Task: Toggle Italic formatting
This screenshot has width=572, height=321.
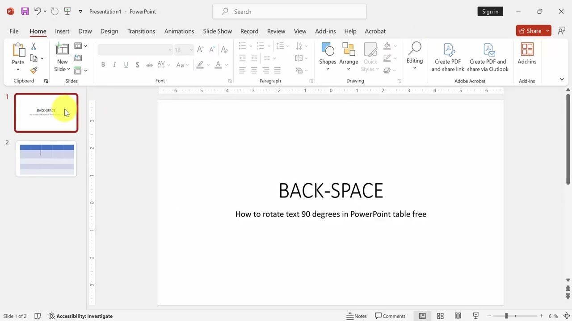Action: pos(114,65)
